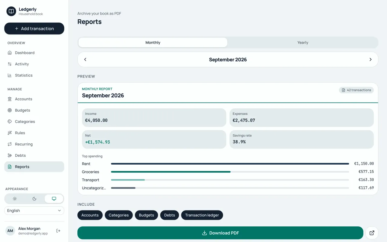Switch to dark theme moon icon
Image resolution: width=387 pixels, height=242 pixels.
pos(34,199)
